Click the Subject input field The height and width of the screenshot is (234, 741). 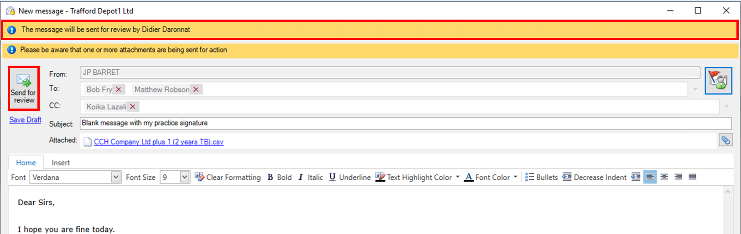coord(406,123)
